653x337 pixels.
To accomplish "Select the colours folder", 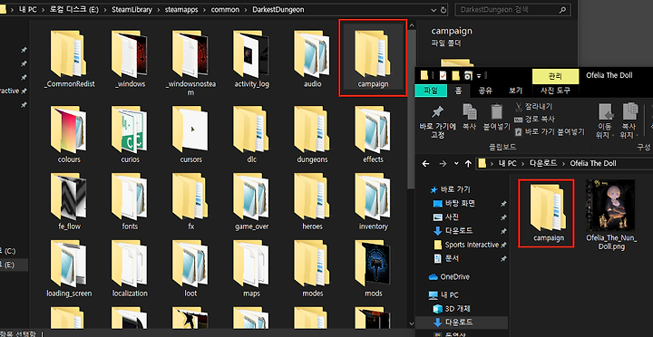I will tap(69, 134).
